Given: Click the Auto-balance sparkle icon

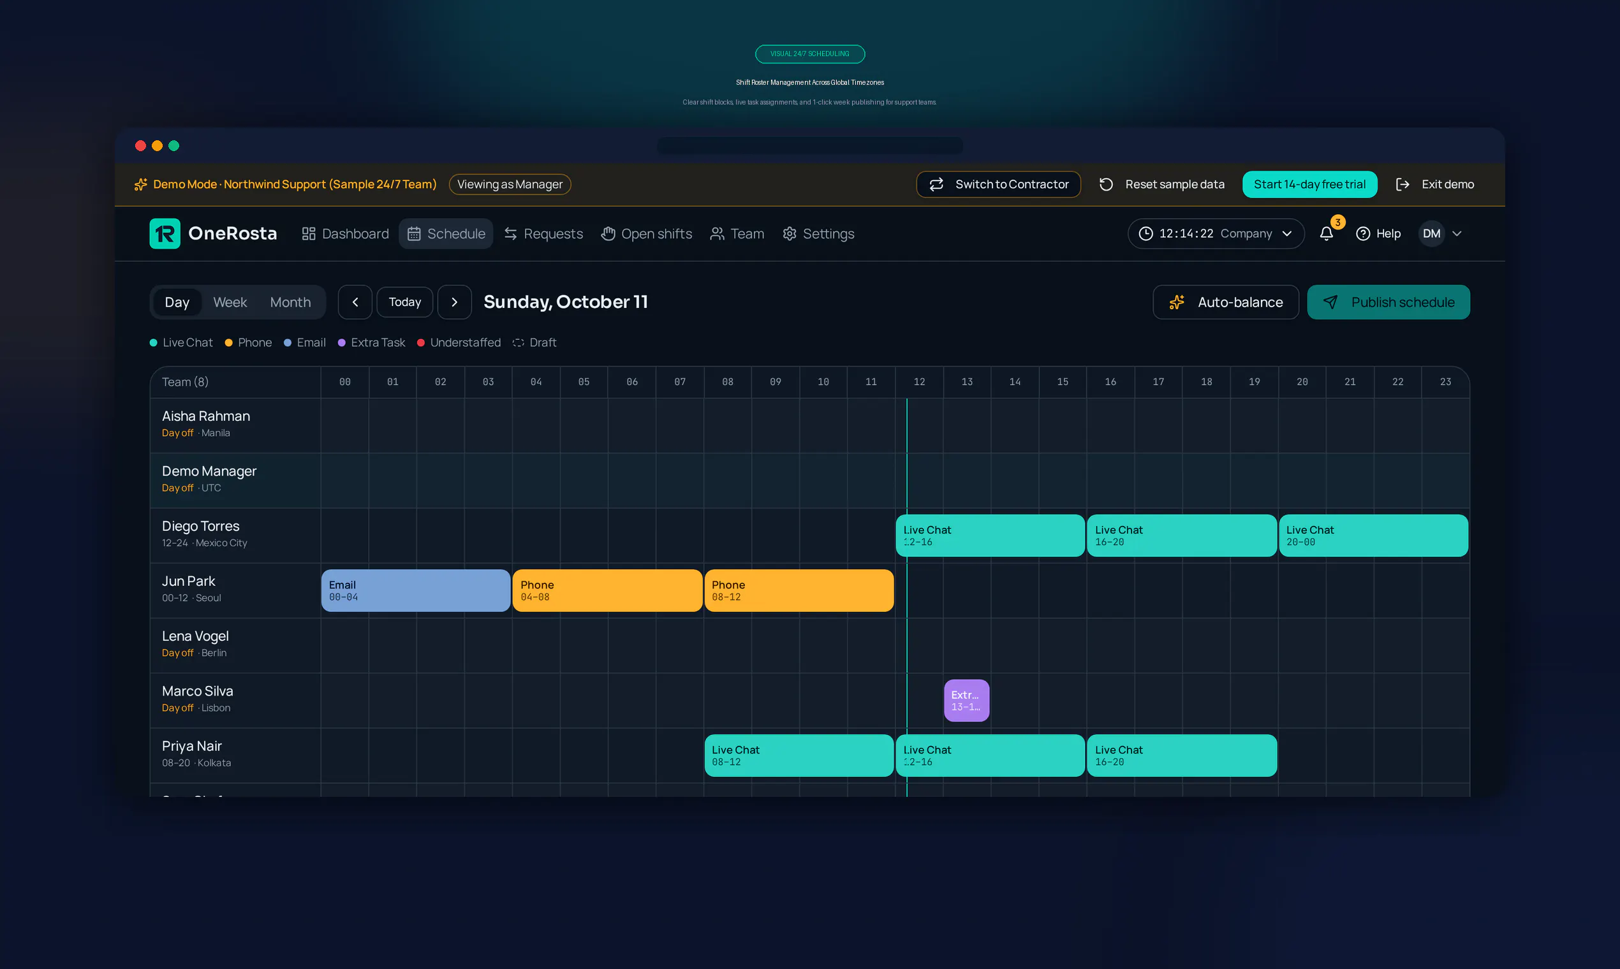Looking at the screenshot, I should coord(1177,302).
